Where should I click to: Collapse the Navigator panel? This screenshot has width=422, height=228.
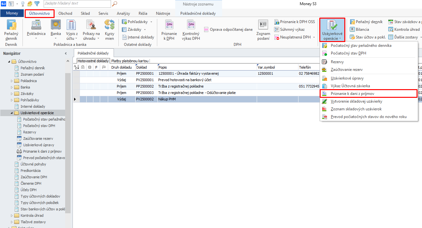(x=66, y=54)
